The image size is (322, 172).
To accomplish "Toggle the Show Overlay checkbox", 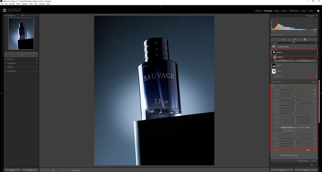I will tap(272, 76).
